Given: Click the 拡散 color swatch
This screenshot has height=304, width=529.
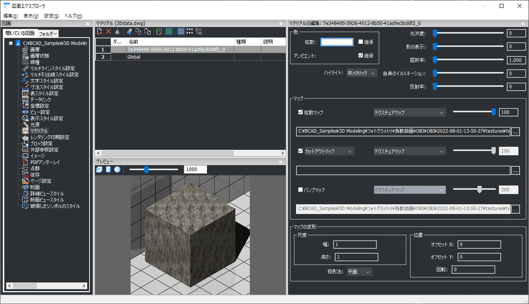Looking at the screenshot, I should coord(337,42).
